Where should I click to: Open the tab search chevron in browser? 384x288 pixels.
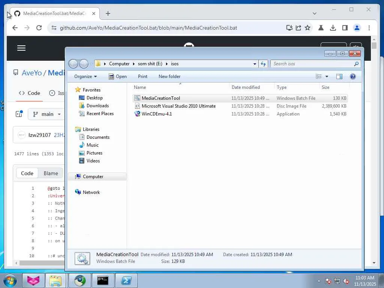pyautogui.click(x=315, y=13)
